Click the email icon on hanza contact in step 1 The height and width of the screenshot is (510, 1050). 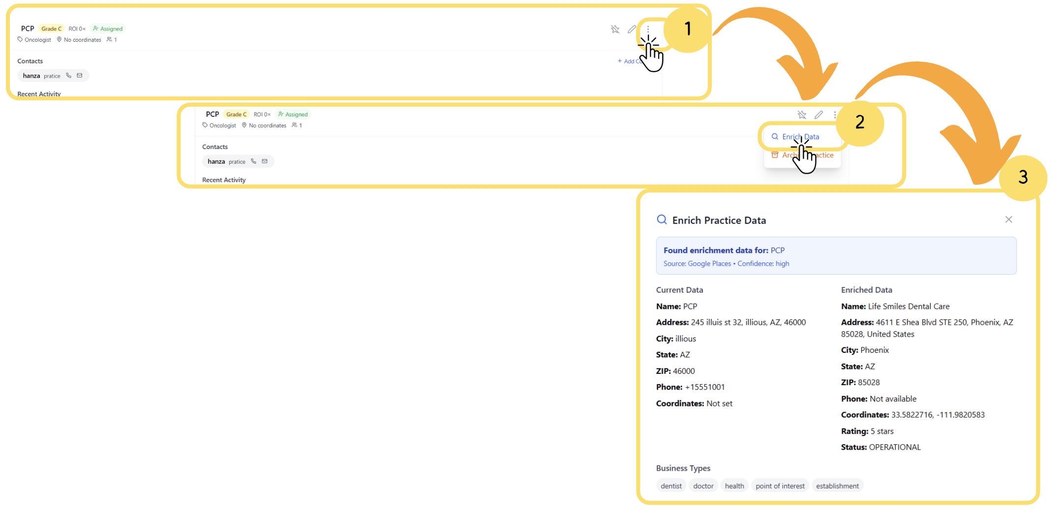80,76
